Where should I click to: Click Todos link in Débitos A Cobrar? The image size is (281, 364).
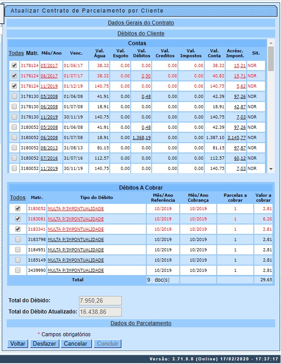(18, 198)
